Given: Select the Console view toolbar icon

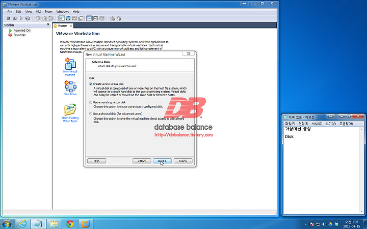Looking at the screenshot, I should 102,18.
